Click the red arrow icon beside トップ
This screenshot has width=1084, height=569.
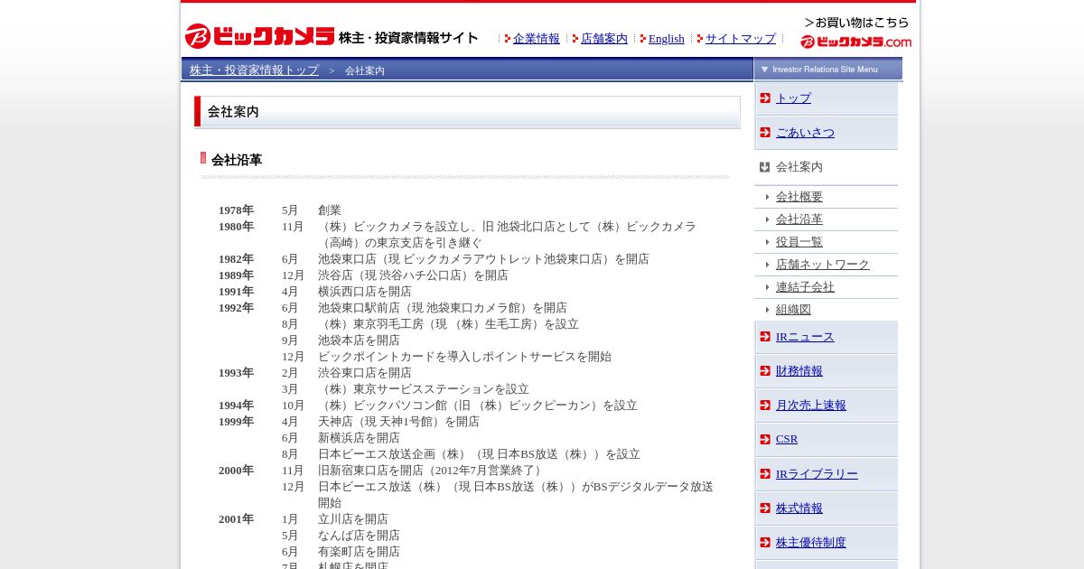(765, 98)
